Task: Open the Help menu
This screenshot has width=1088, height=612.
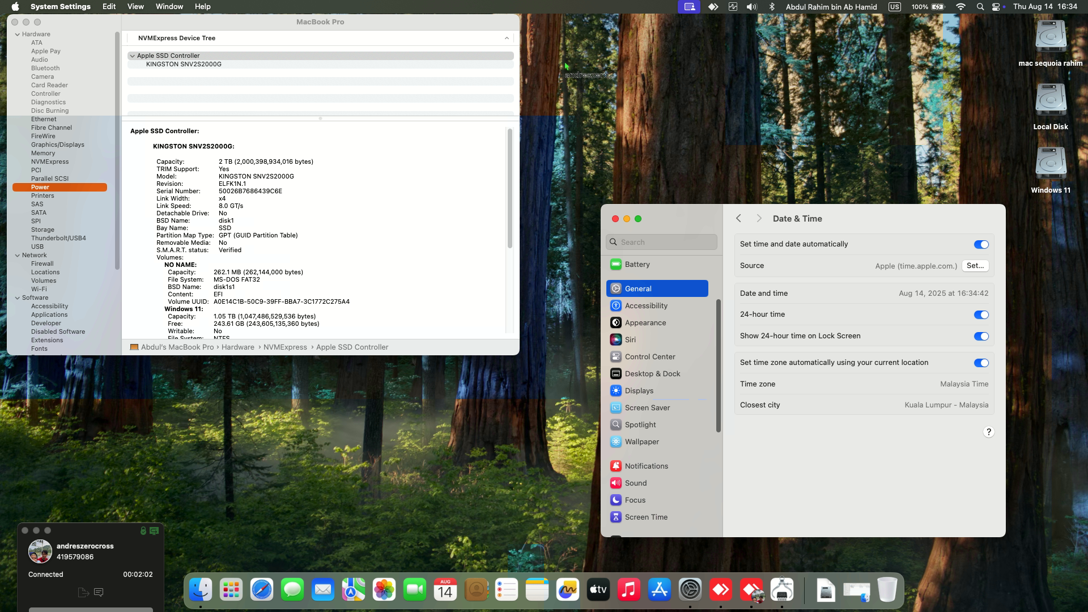Action: pos(202,7)
